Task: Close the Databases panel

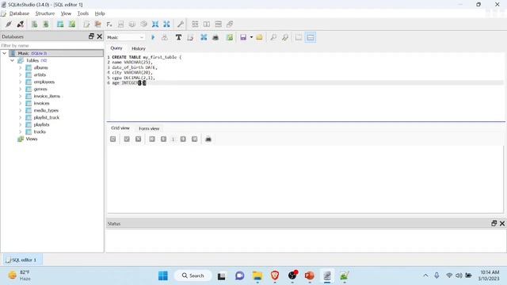Action: pyautogui.click(x=100, y=36)
